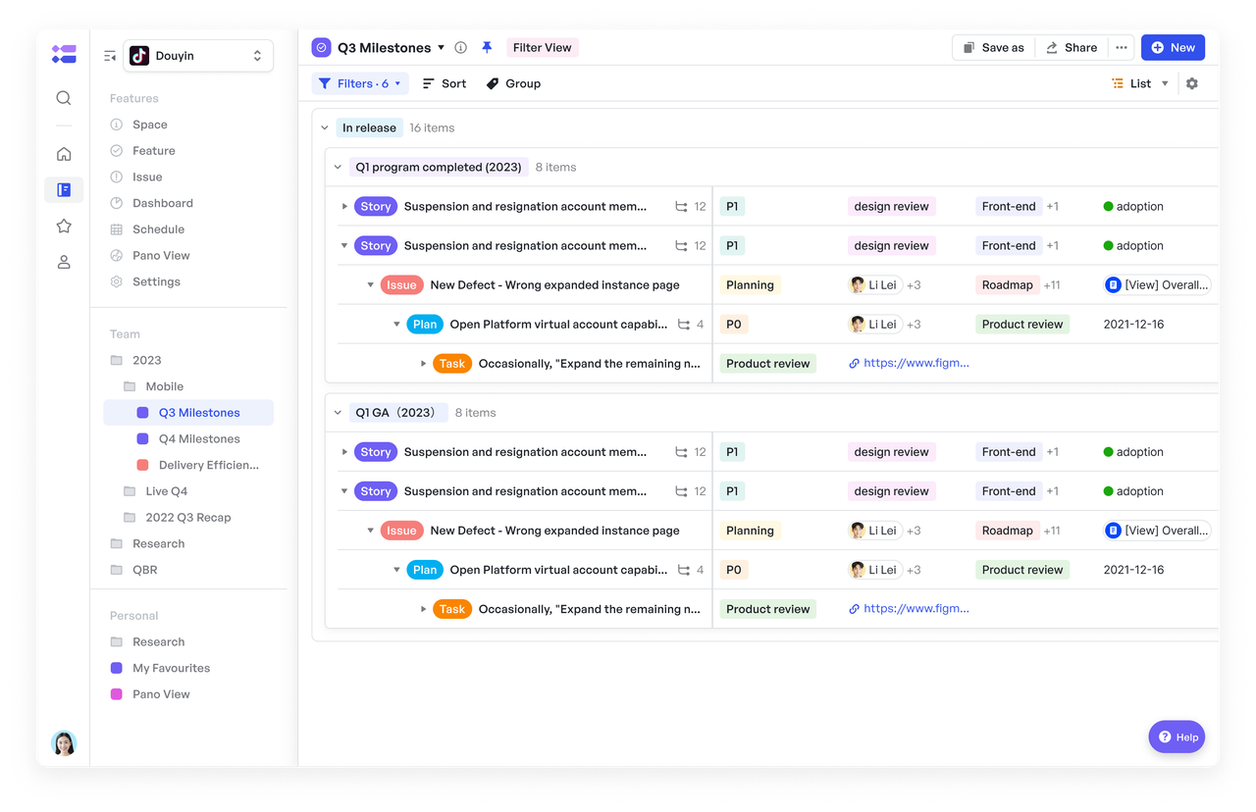Screen dimensions: 1256x812
Task: Open view settings with the gear icon
Action: point(1191,83)
